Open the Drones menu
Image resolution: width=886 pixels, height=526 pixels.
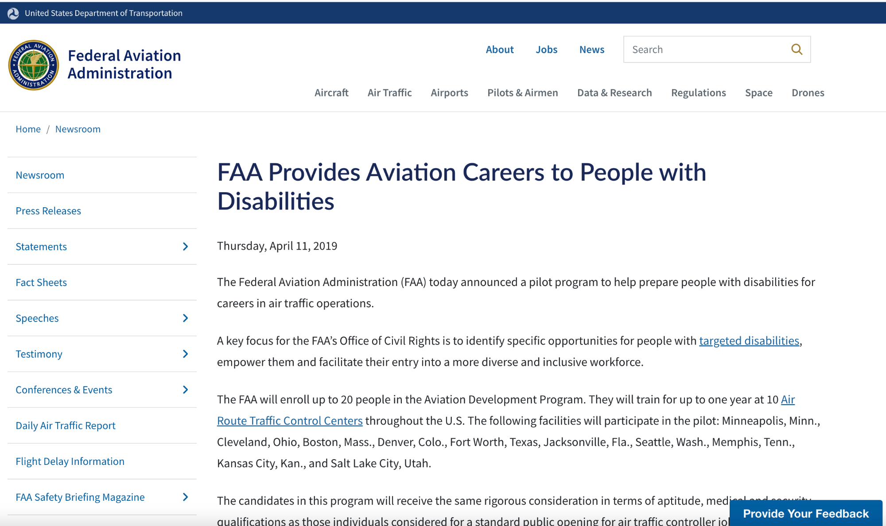pyautogui.click(x=808, y=93)
